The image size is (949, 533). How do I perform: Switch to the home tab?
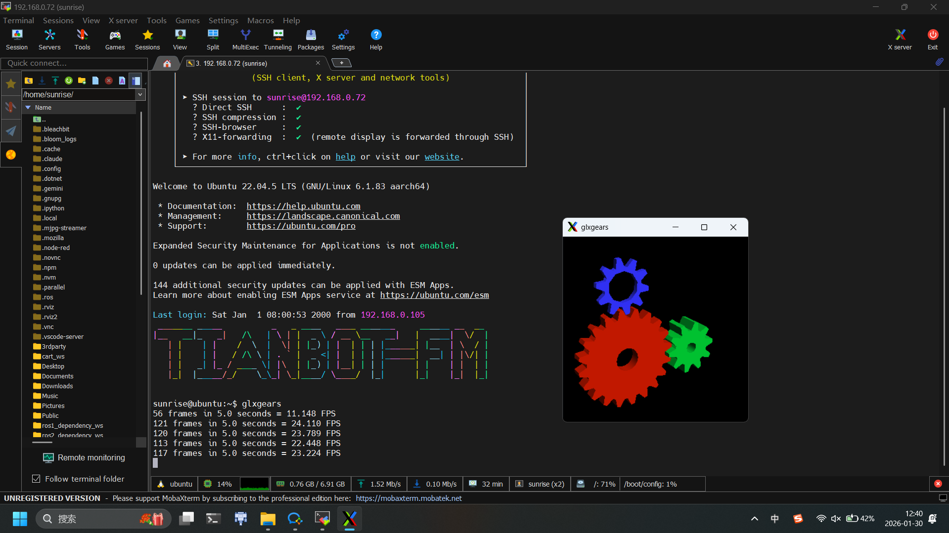[x=167, y=63]
